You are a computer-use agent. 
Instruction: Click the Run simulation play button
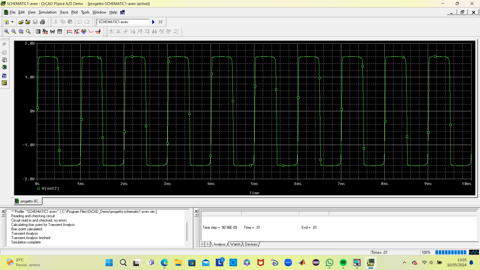[x=153, y=22]
